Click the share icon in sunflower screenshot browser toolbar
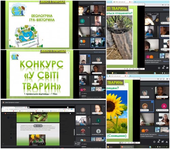The height and width of the screenshot is (149, 170). [x=161, y=79]
